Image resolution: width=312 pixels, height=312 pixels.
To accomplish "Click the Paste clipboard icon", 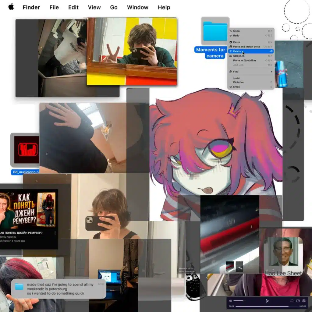I will click(x=230, y=42).
